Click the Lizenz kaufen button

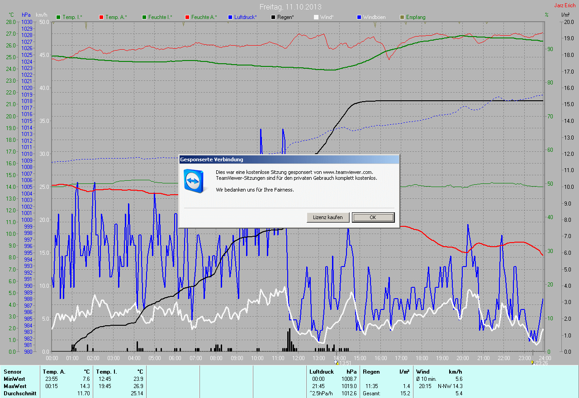(x=328, y=217)
